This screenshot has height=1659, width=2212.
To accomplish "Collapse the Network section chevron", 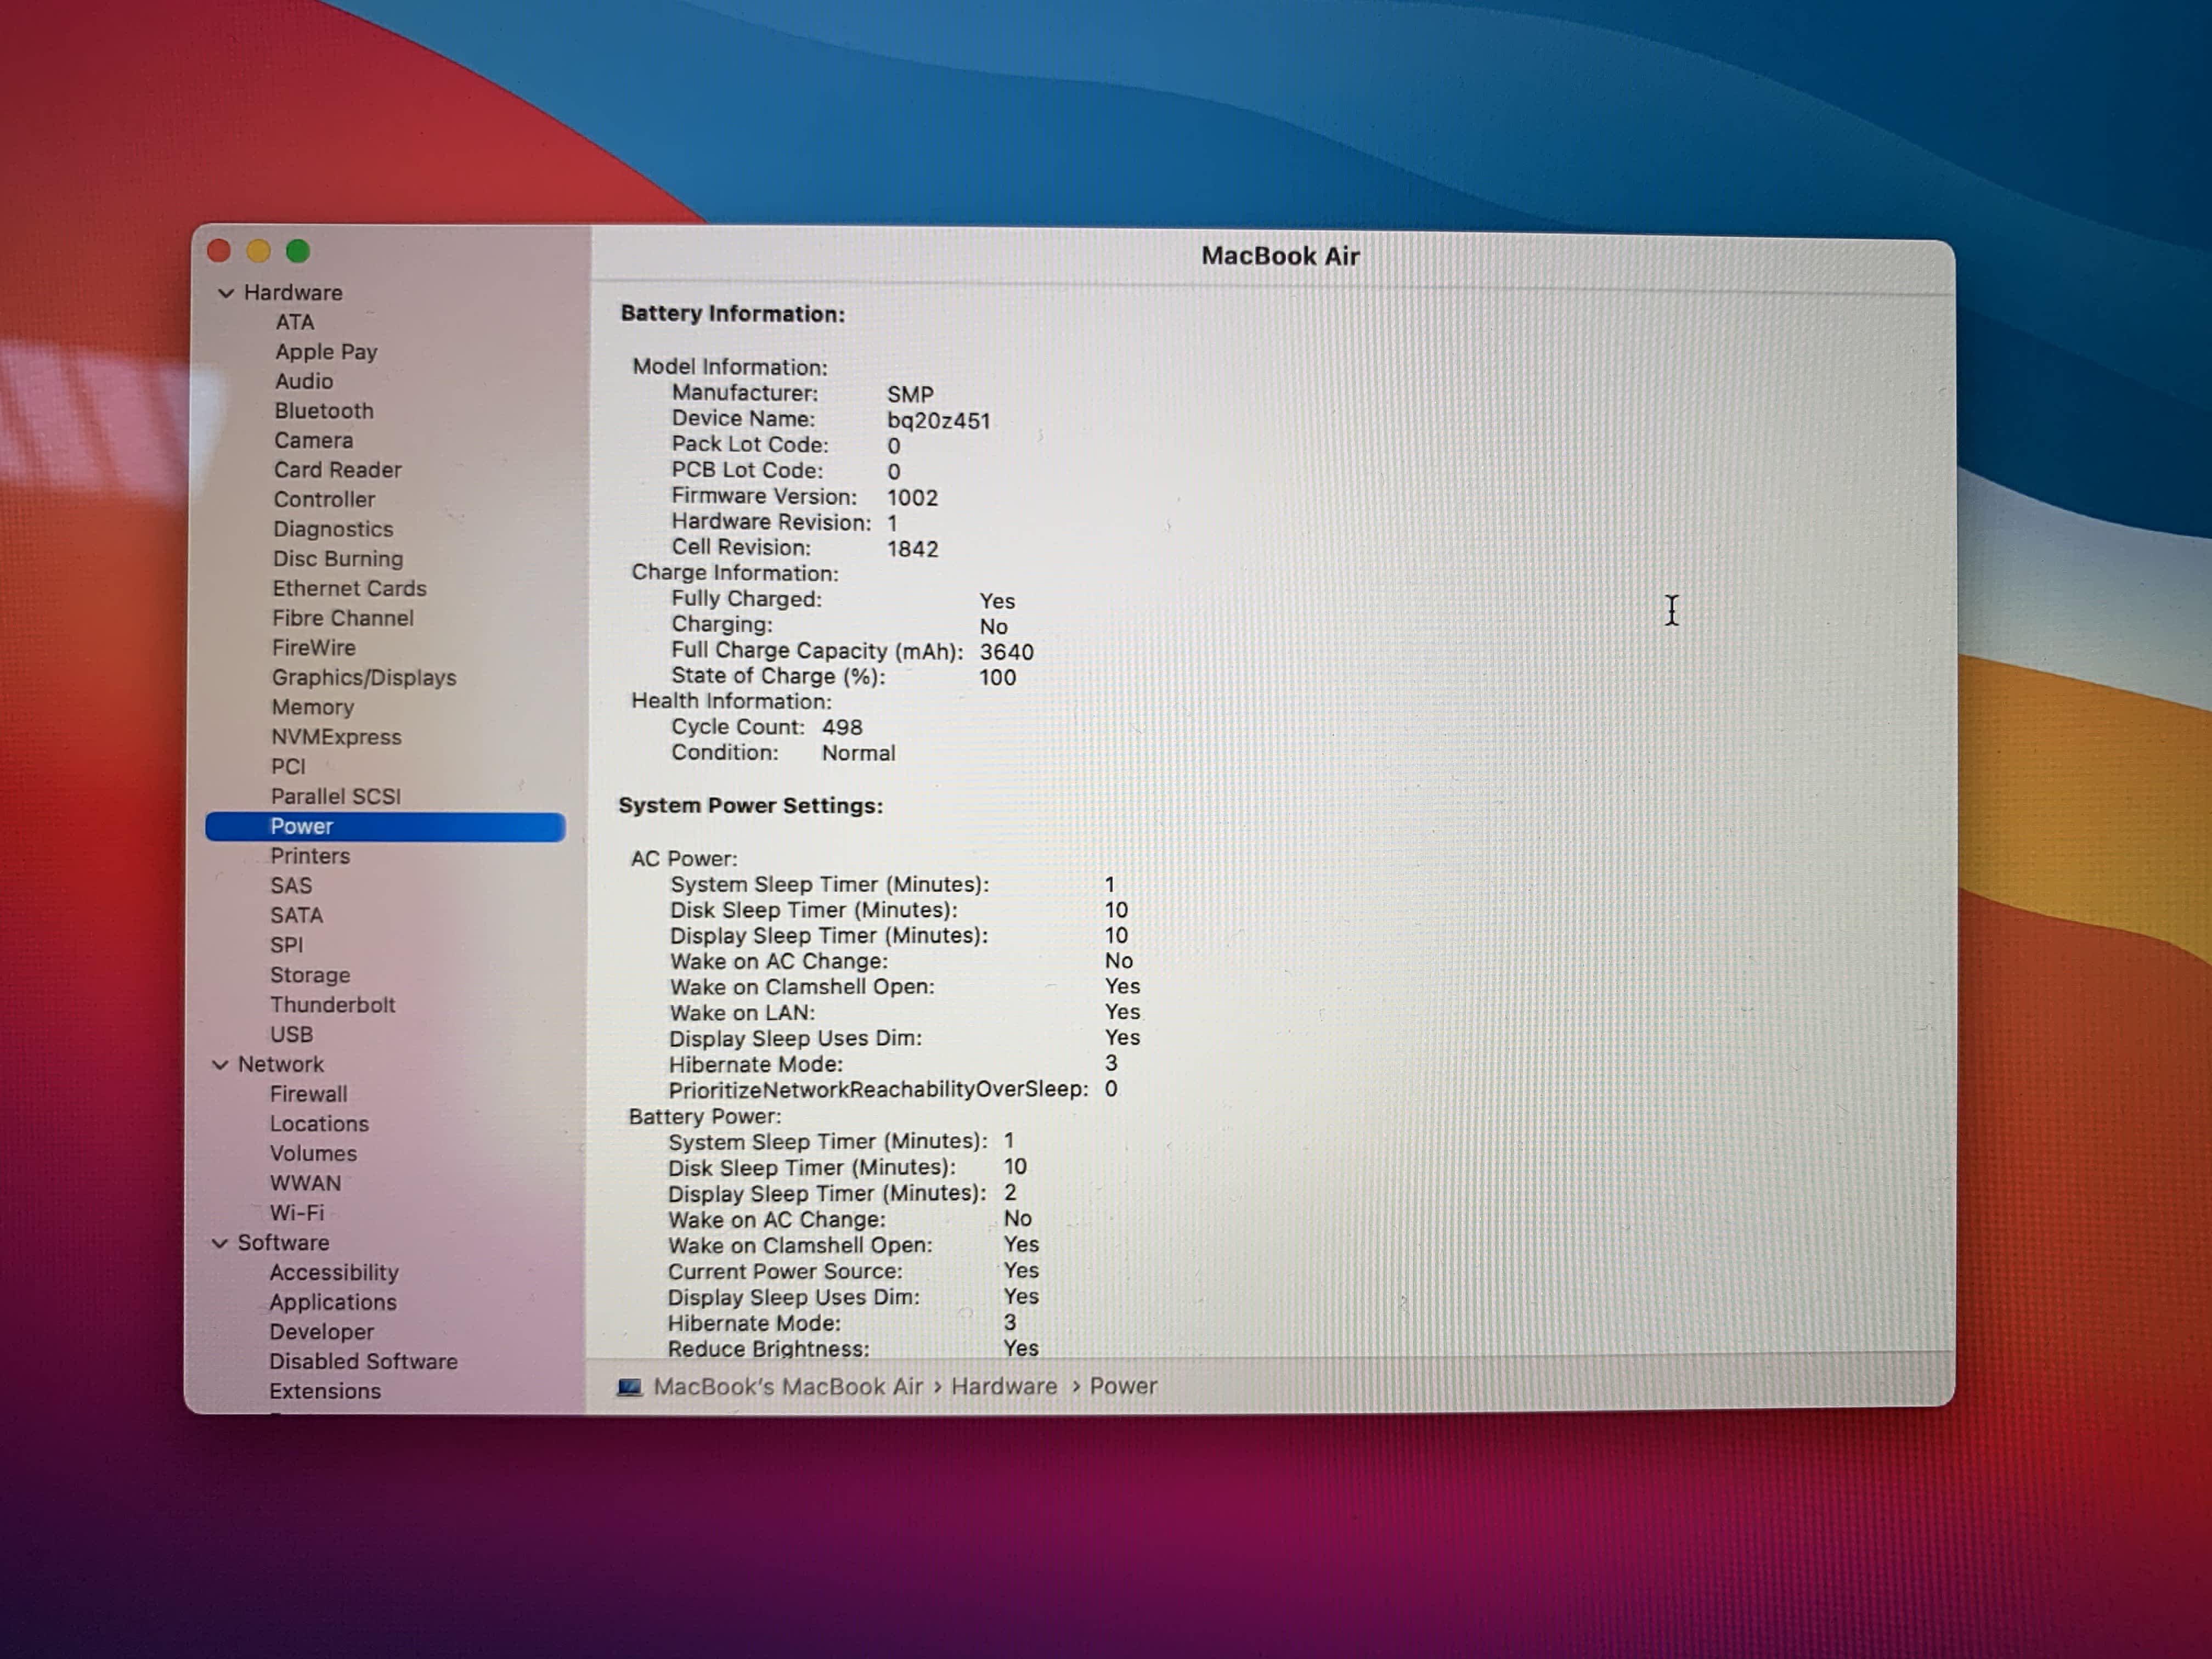I will coord(220,1065).
